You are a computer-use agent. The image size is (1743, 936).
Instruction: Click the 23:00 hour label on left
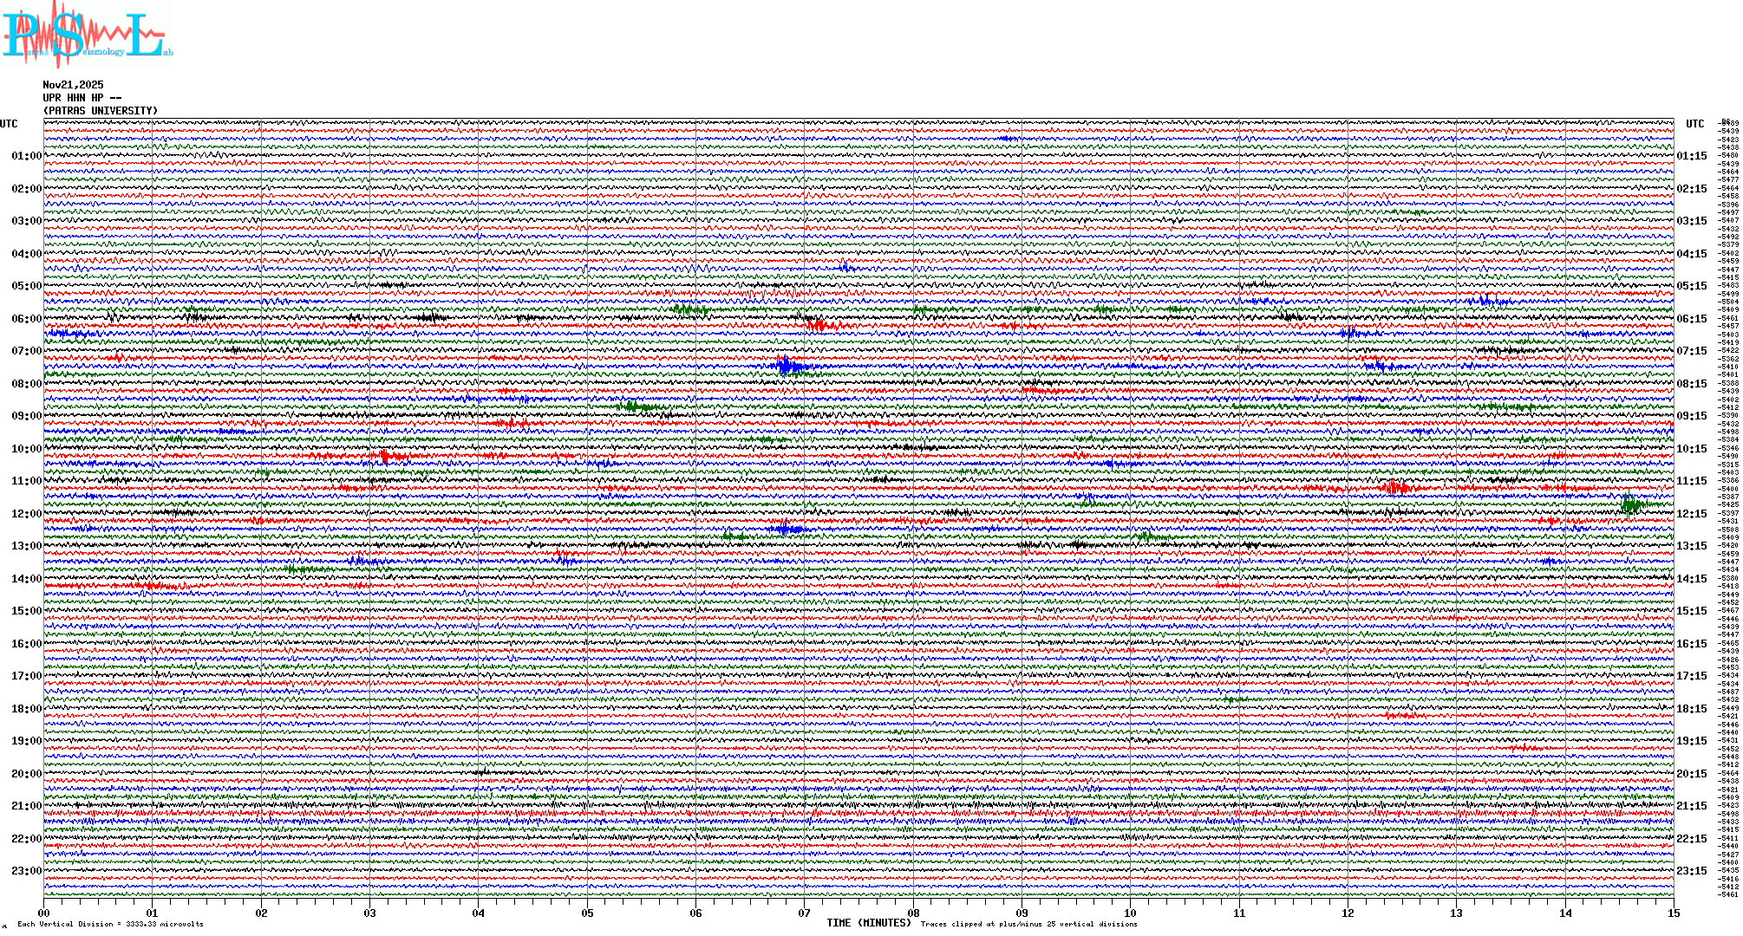[26, 871]
